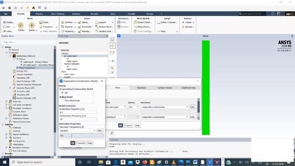Select the zoom tool in viewport toolbar
The width and height of the screenshot is (295, 166).
(112, 68)
